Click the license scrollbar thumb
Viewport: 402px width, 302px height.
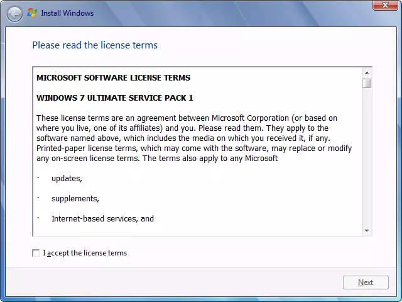pyautogui.click(x=367, y=83)
